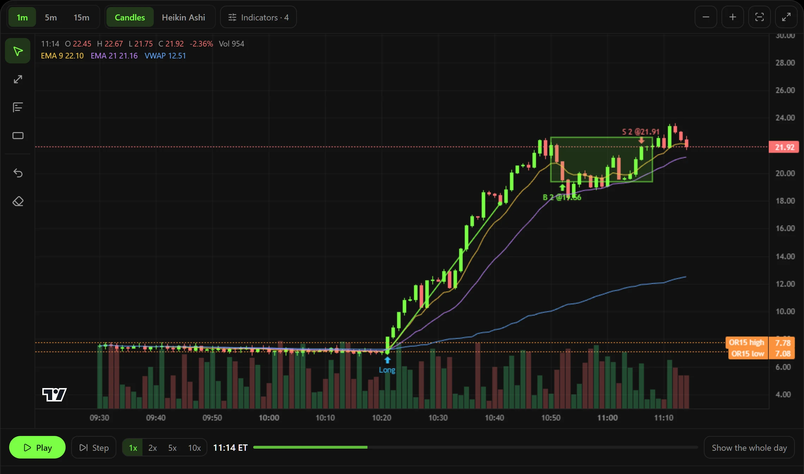This screenshot has height=474, width=804.
Task: Click the current price tag 21.92
Action: (x=784, y=147)
